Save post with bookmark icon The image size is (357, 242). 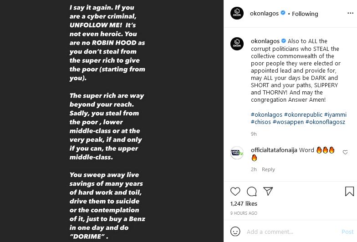point(349,192)
